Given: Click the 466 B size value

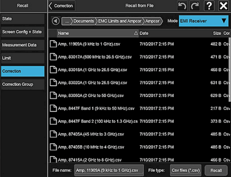Looking at the screenshot, I should [216, 160].
